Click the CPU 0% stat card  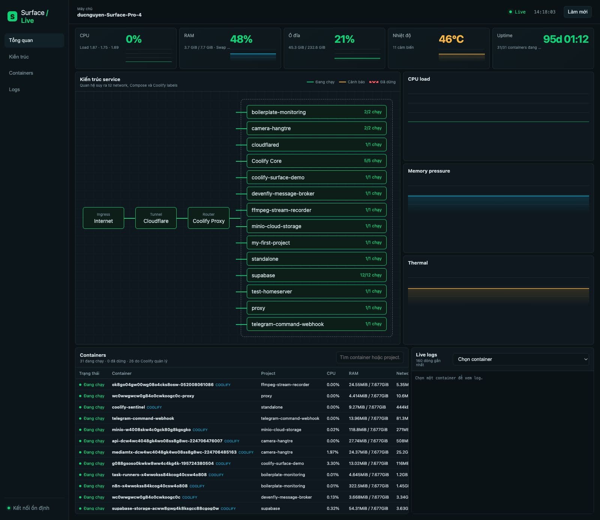pos(126,48)
